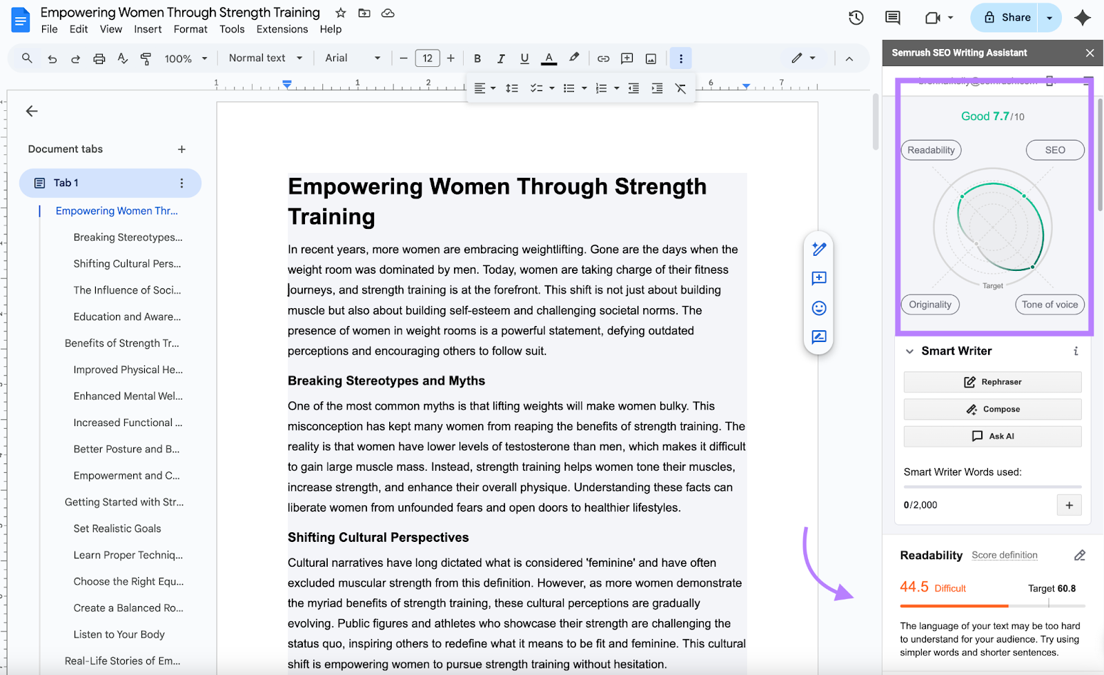Open the Normal text styles dropdown
The image size is (1104, 675).
click(265, 58)
